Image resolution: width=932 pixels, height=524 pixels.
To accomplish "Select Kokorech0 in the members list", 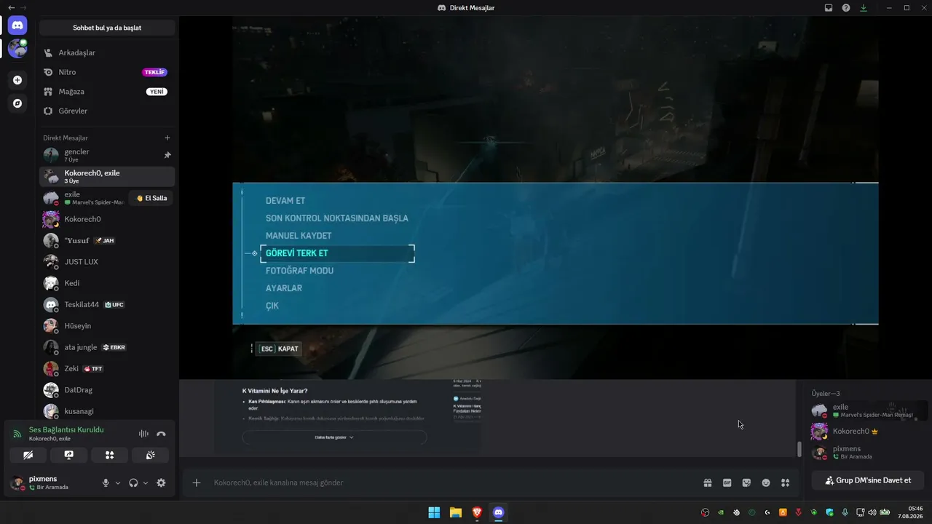I will [x=868, y=432].
